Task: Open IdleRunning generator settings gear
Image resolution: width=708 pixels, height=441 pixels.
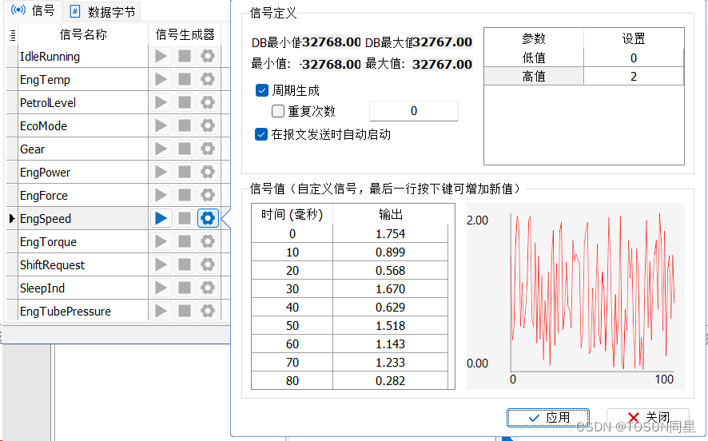Action: point(208,57)
